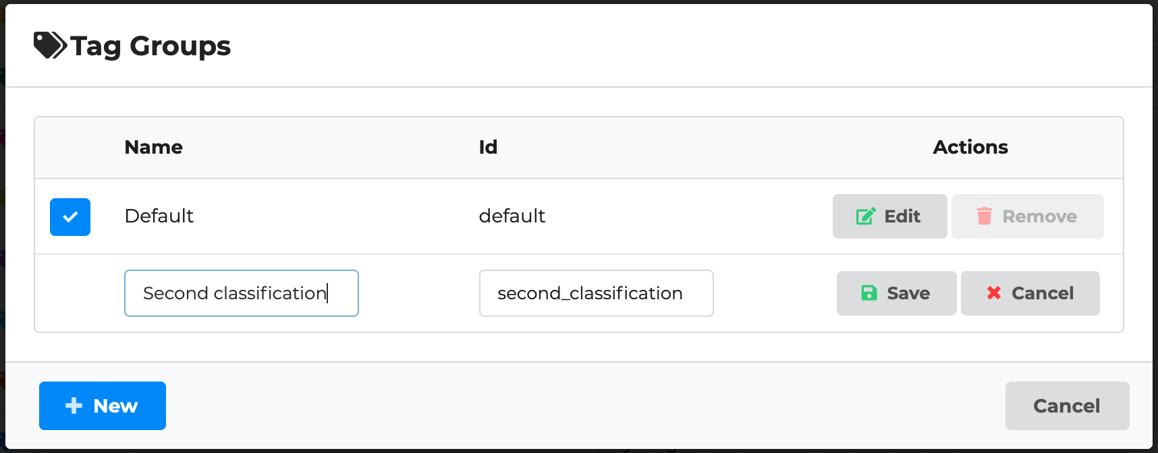Save the Second classification group
1158x453 pixels.
(896, 293)
